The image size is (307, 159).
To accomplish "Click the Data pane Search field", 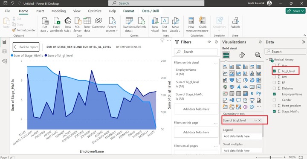I will [x=285, y=52].
